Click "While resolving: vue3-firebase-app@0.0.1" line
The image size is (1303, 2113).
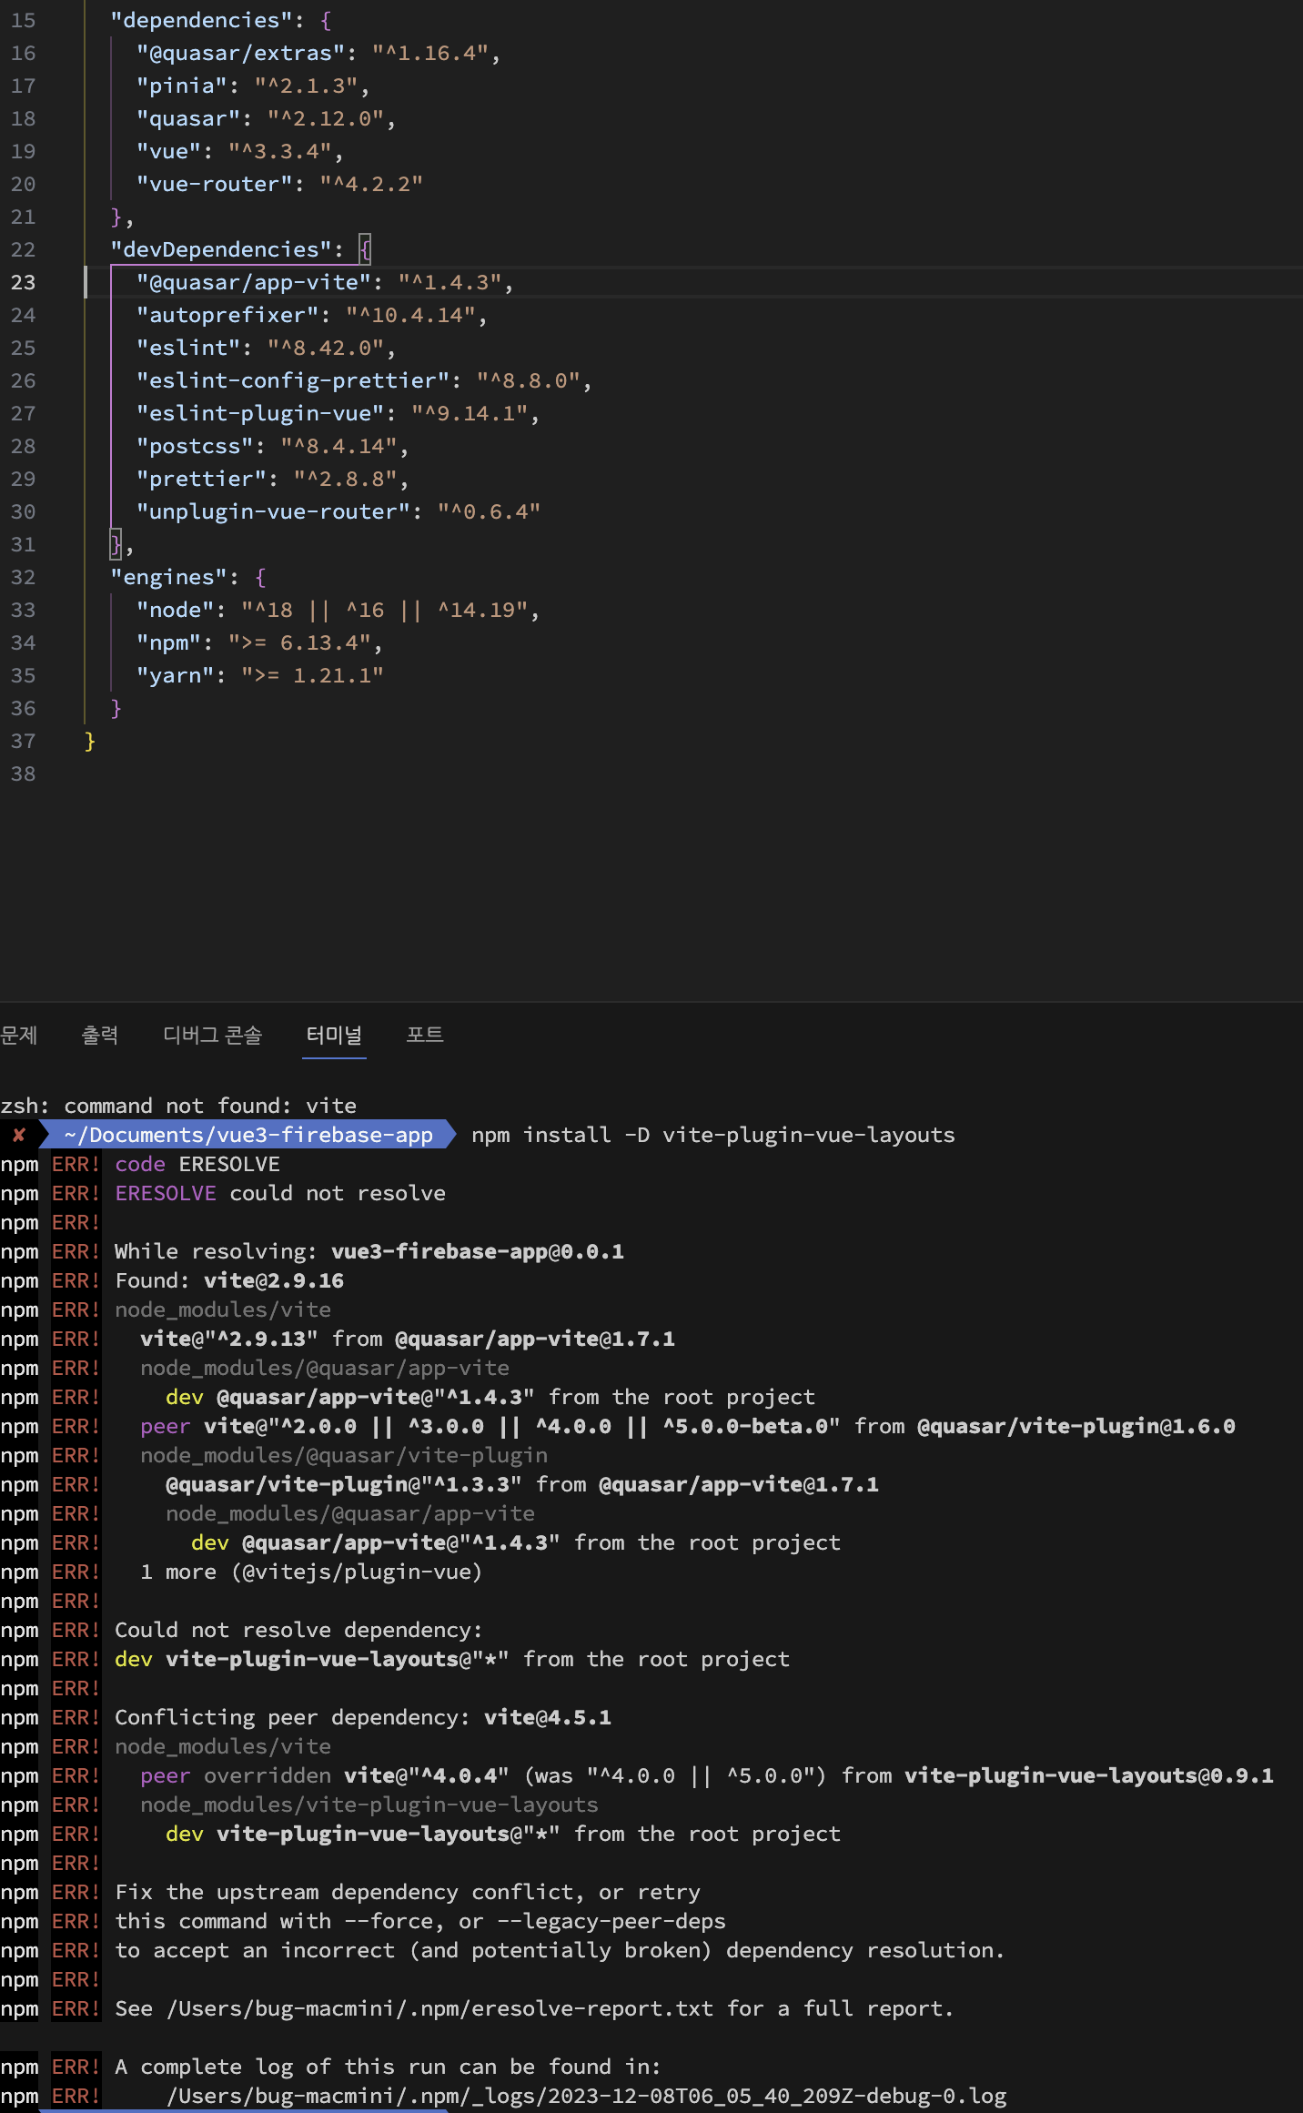point(369,1251)
